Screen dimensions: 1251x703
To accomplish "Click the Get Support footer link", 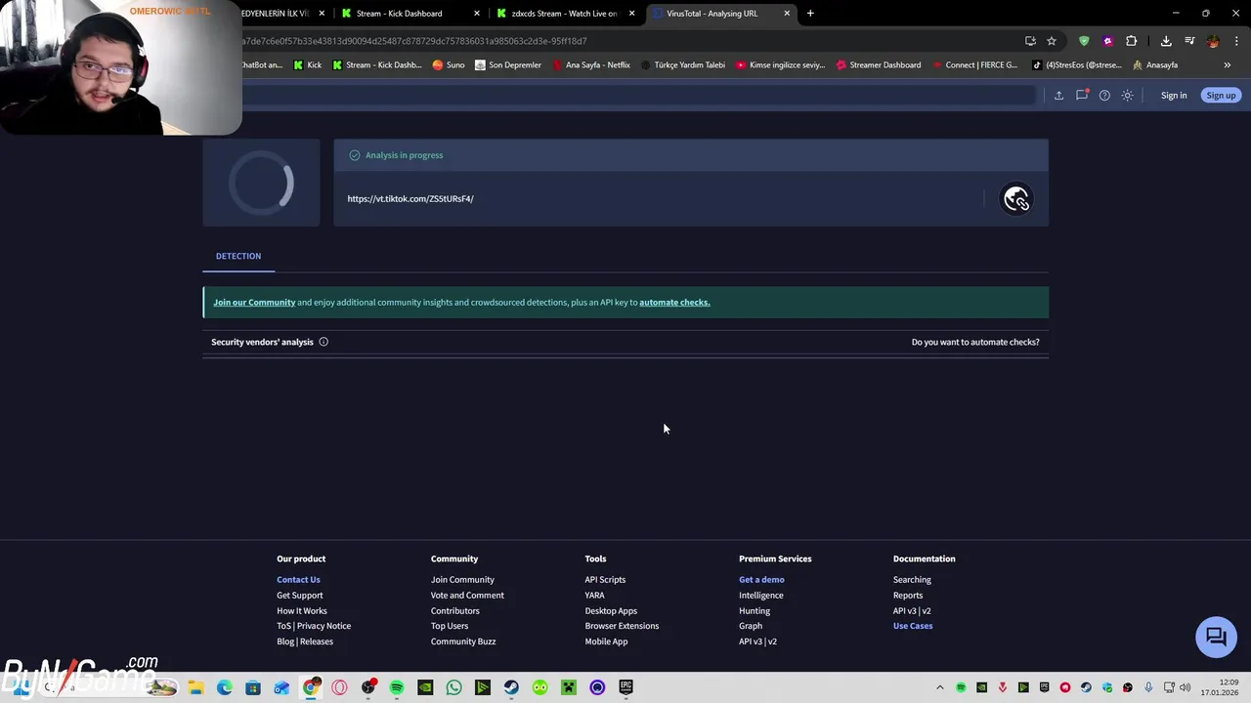I will click(299, 596).
